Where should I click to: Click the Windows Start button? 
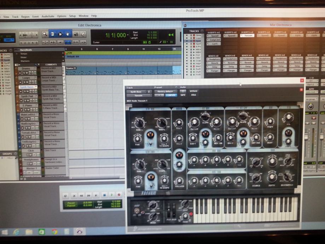point(4,232)
